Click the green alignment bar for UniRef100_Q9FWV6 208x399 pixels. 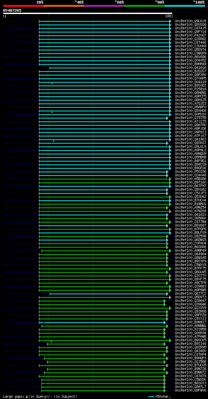pos(104,391)
